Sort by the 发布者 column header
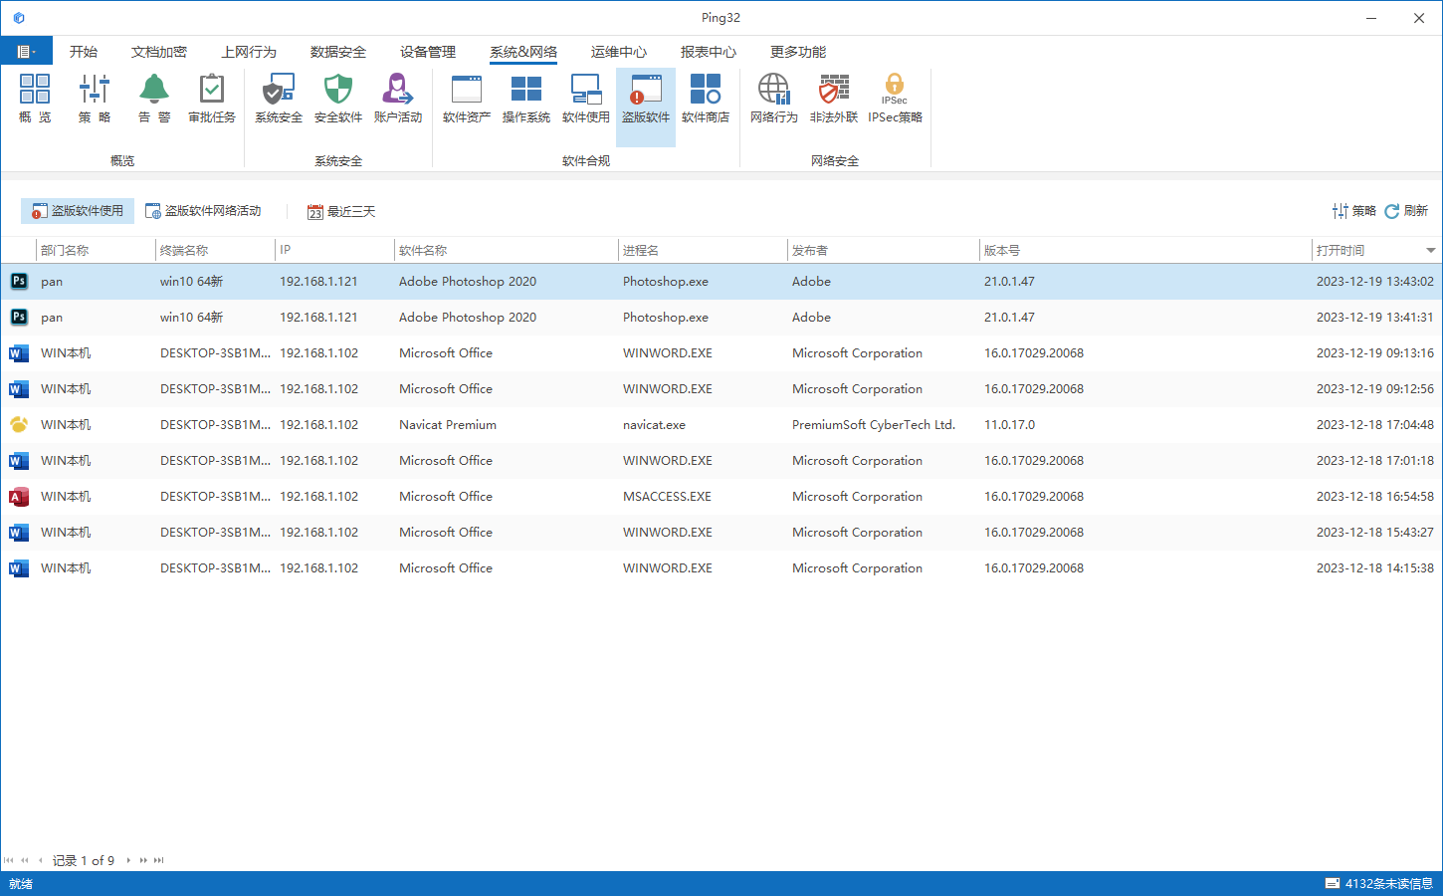 (x=883, y=251)
